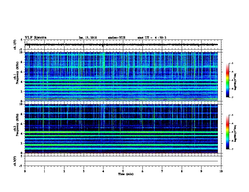Click time axis tick label "10" at right end

[x=221, y=171]
